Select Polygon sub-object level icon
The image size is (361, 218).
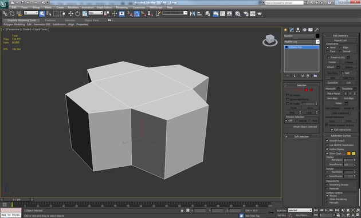(x=306, y=90)
